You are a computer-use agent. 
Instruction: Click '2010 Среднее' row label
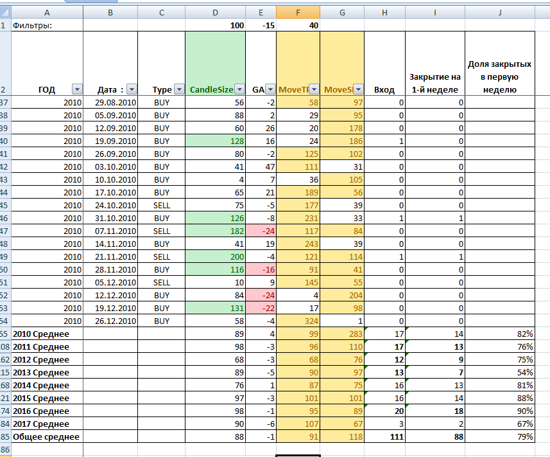[47, 334]
